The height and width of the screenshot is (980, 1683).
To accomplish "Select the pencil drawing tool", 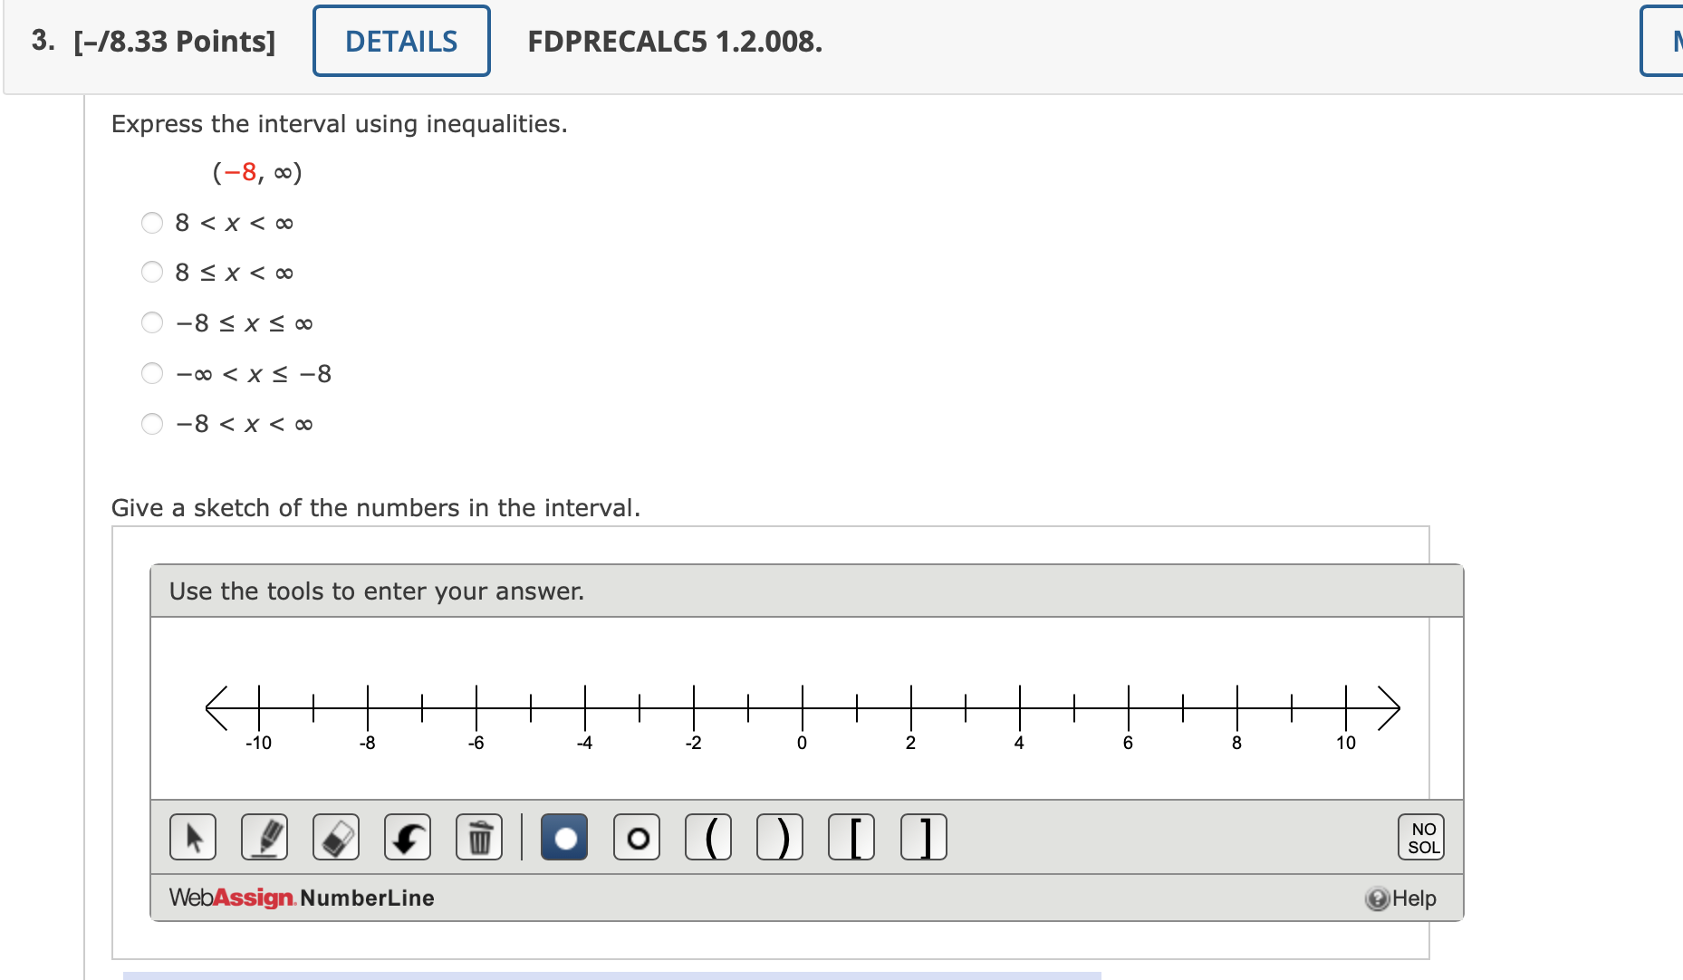I will coord(264,837).
